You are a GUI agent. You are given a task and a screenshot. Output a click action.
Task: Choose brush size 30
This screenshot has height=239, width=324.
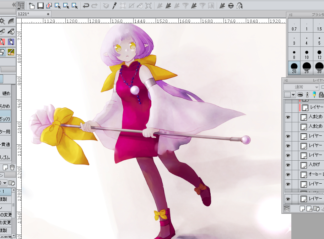click(x=319, y=68)
